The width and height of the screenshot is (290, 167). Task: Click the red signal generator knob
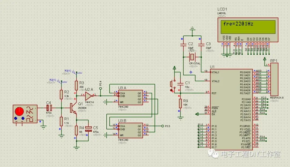click(19, 111)
